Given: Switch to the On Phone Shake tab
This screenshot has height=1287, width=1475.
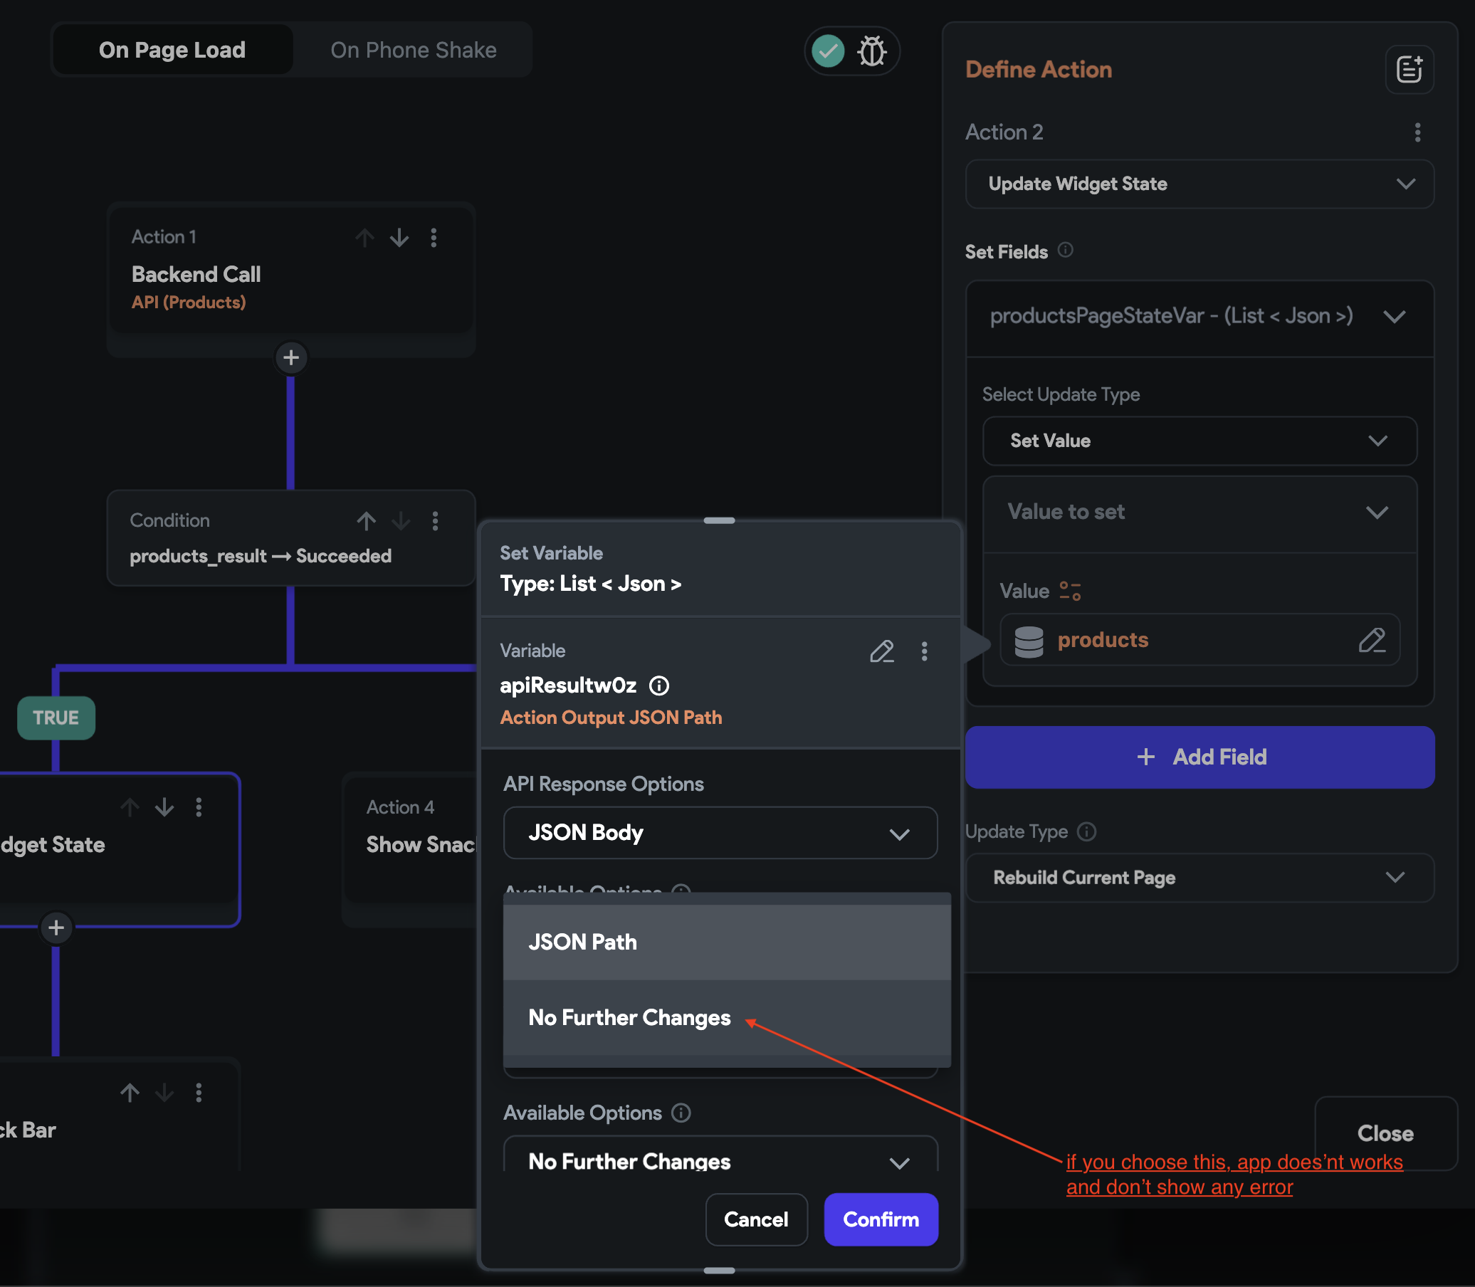Looking at the screenshot, I should pyautogui.click(x=414, y=50).
